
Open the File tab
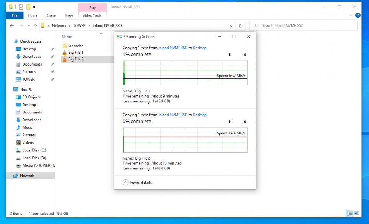(15, 15)
